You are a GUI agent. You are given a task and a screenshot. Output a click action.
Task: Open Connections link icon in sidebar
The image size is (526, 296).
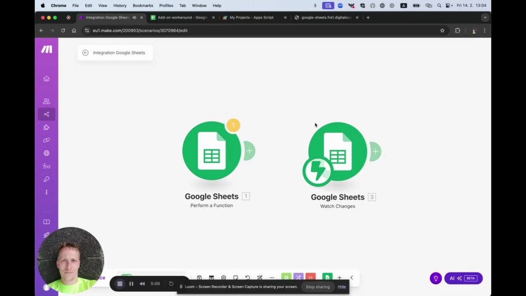click(x=46, y=140)
